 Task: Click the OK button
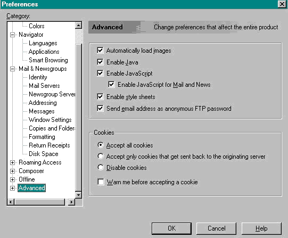click(171, 228)
